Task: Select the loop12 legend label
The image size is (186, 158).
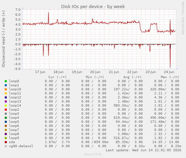Action: tap(15, 97)
